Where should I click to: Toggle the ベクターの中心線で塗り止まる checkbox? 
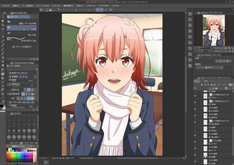(x=10, y=102)
